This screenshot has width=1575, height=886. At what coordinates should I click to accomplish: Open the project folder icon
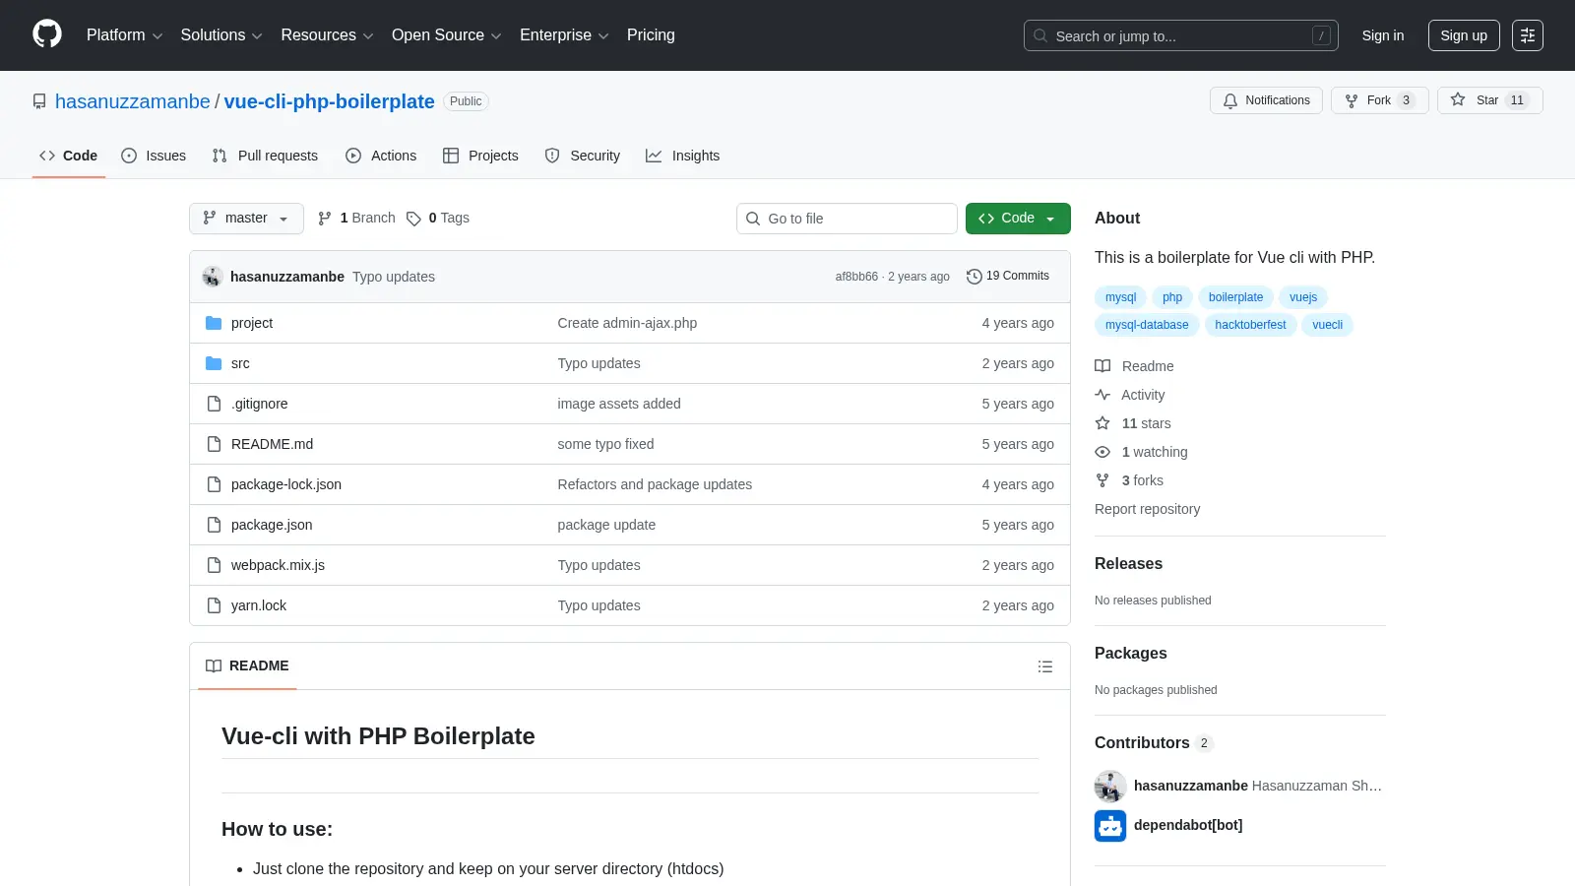[214, 323]
